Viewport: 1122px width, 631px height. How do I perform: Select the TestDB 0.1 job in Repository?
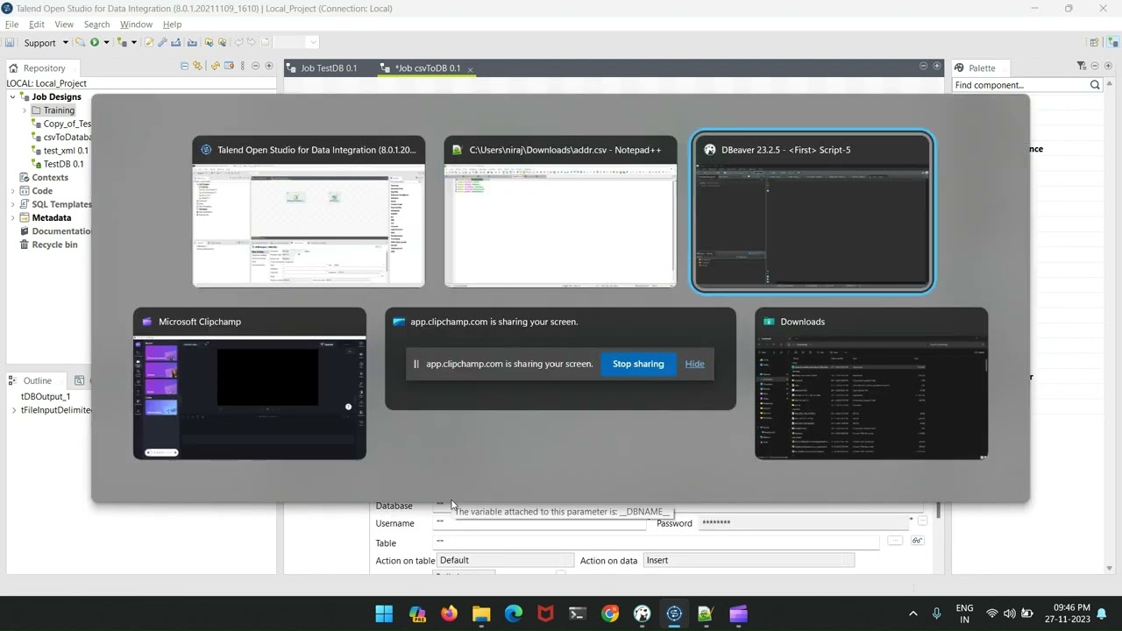coord(57,164)
